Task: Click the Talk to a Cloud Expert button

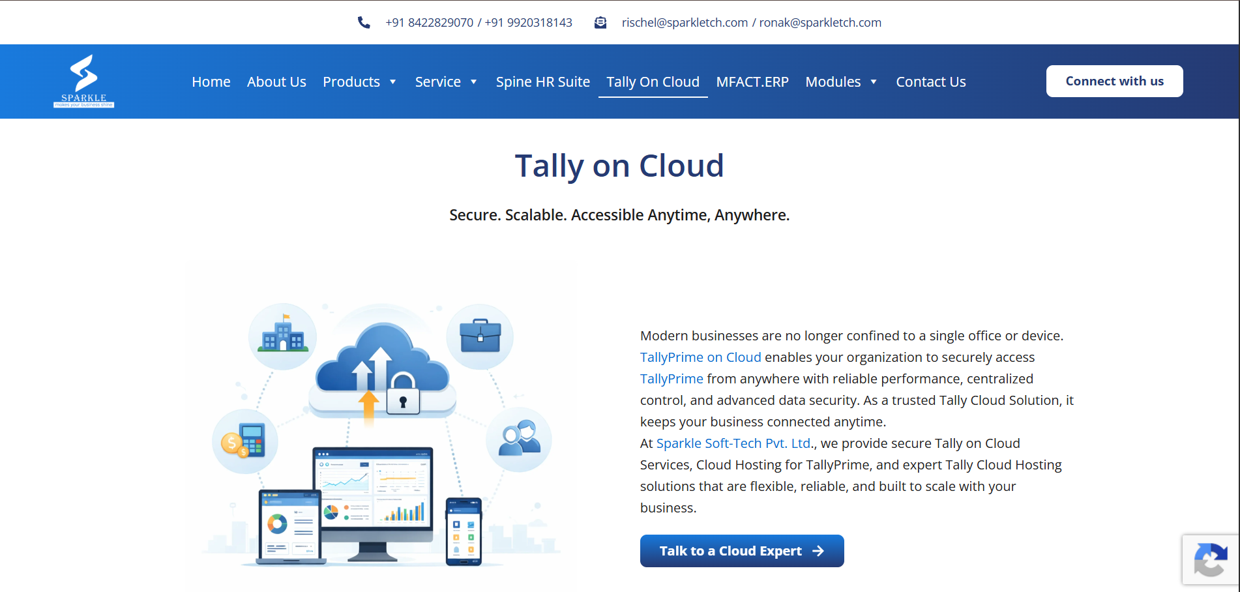Action: tap(742, 551)
